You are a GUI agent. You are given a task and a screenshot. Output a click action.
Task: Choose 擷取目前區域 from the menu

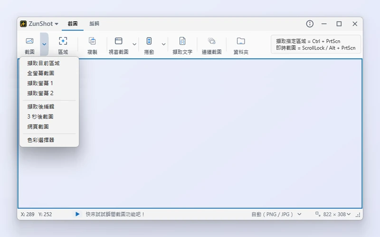pyautogui.click(x=49, y=63)
